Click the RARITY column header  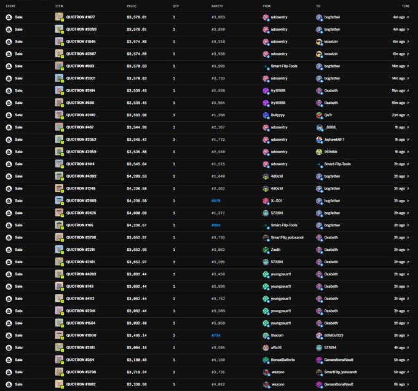click(x=217, y=6)
